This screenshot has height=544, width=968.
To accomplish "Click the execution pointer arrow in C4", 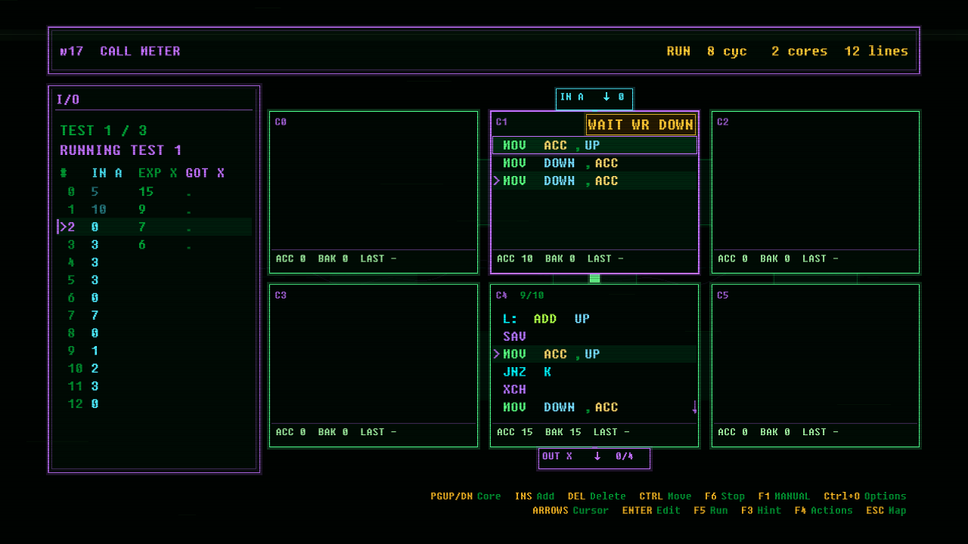I will (497, 354).
